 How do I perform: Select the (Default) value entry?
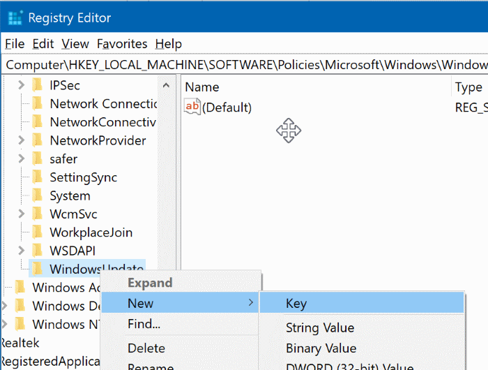pyautogui.click(x=227, y=108)
